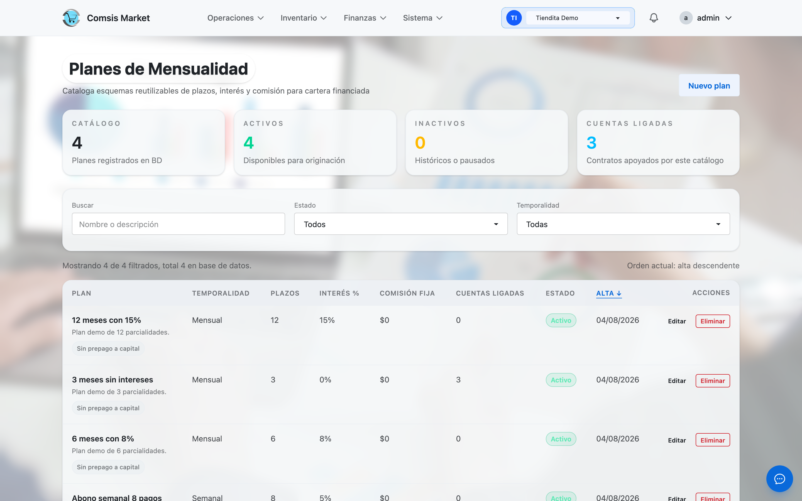Open the Operaciones menu

pos(235,18)
